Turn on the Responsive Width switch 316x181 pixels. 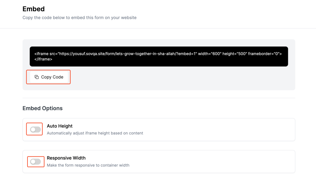click(x=35, y=162)
